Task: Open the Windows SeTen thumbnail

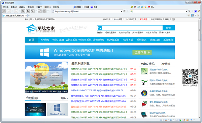Action: coord(35,110)
